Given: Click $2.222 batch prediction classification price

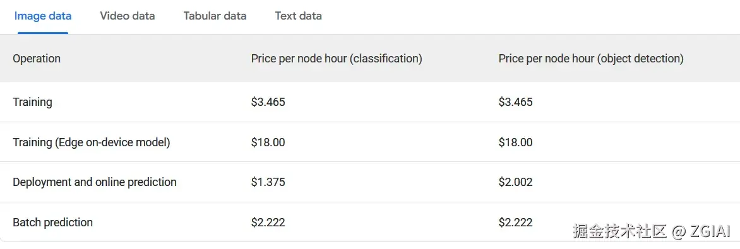Looking at the screenshot, I should (x=268, y=222).
